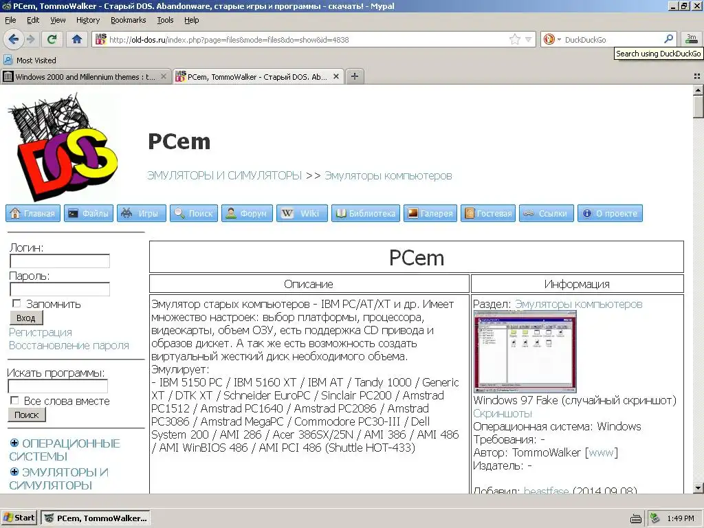Click the page scrollbar down arrow
The height and width of the screenshot is (528, 704).
698,488
